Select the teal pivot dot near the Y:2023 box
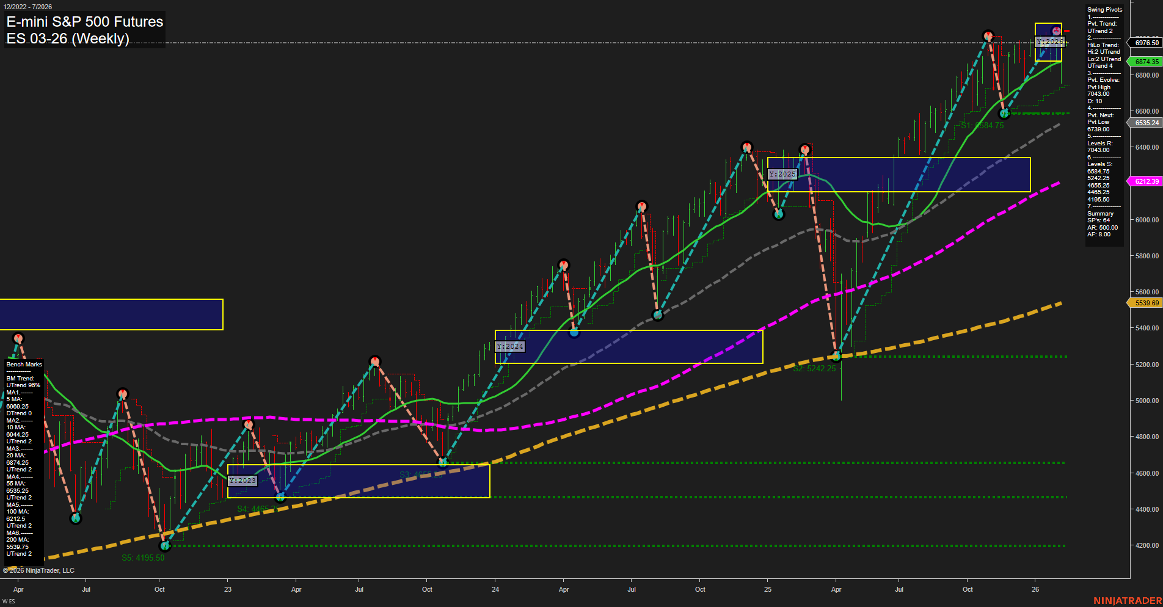The image size is (1163, 607). 280,497
